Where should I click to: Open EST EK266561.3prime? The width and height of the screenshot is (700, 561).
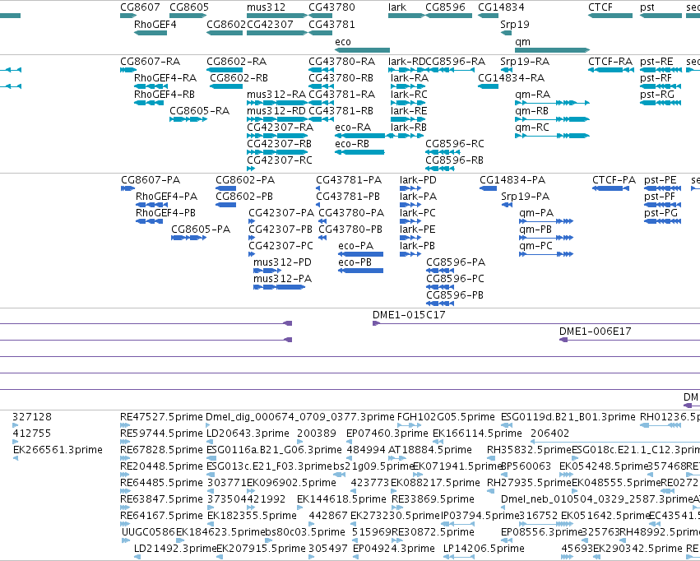[x=58, y=450]
